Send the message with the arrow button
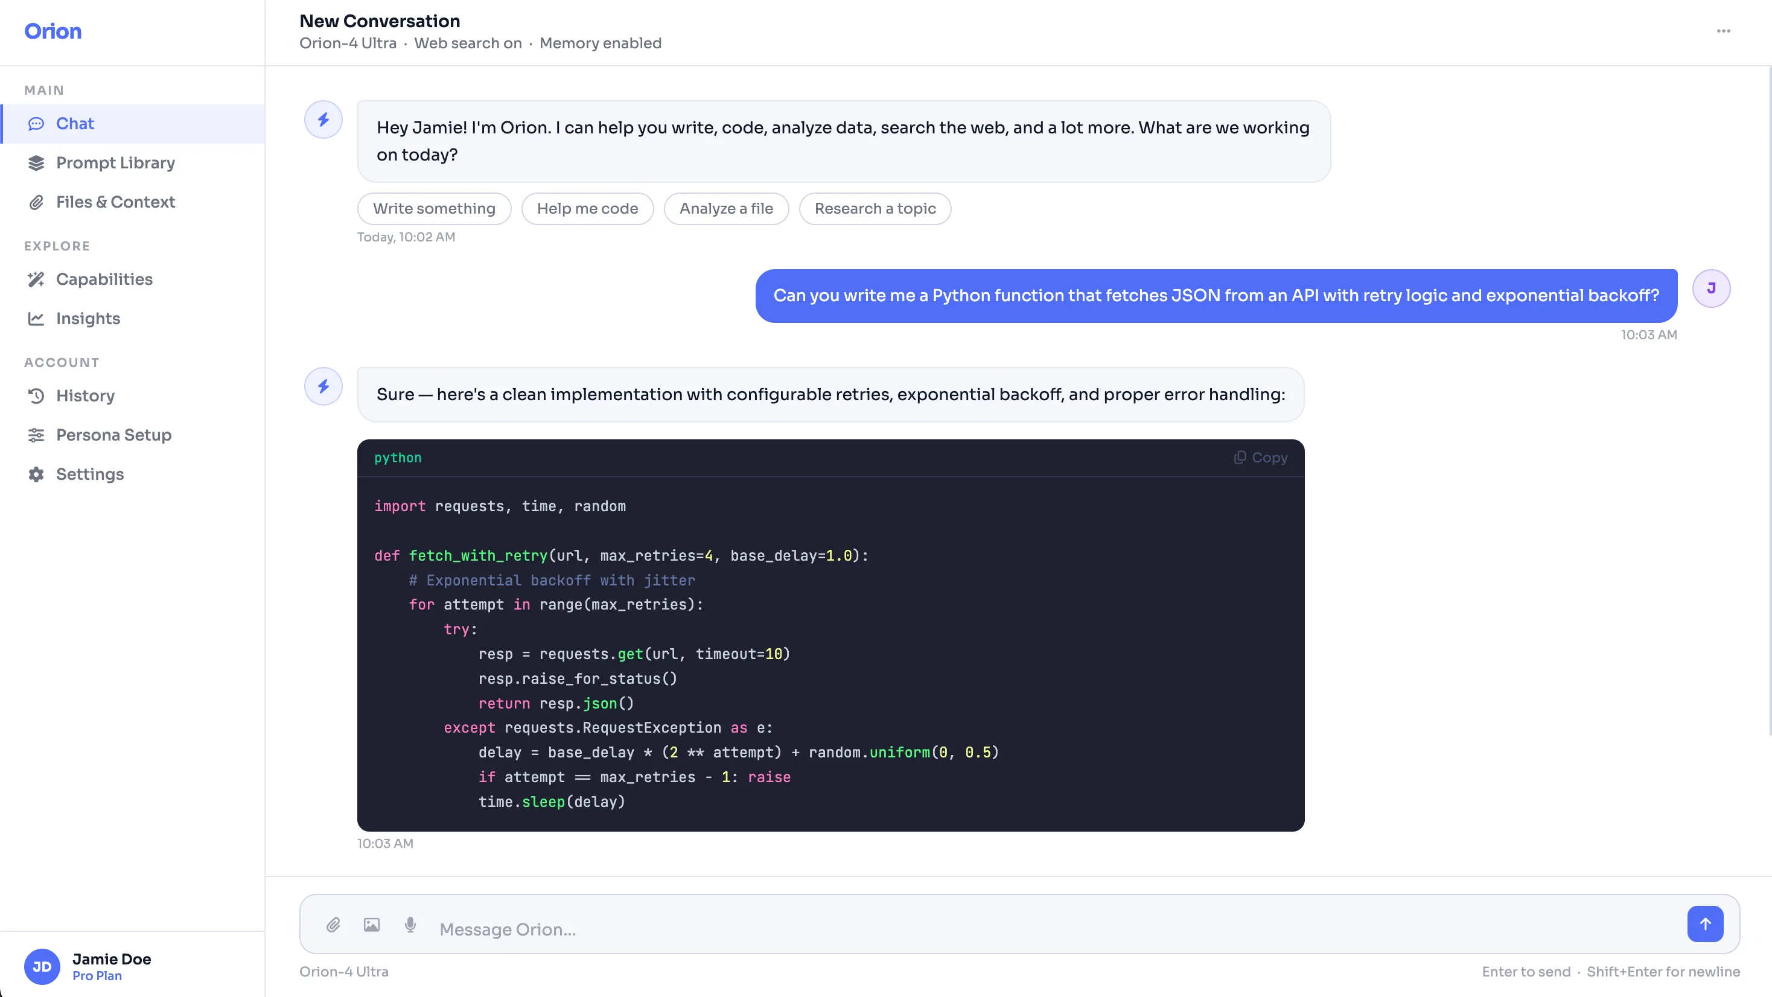The image size is (1772, 997). pos(1705,924)
